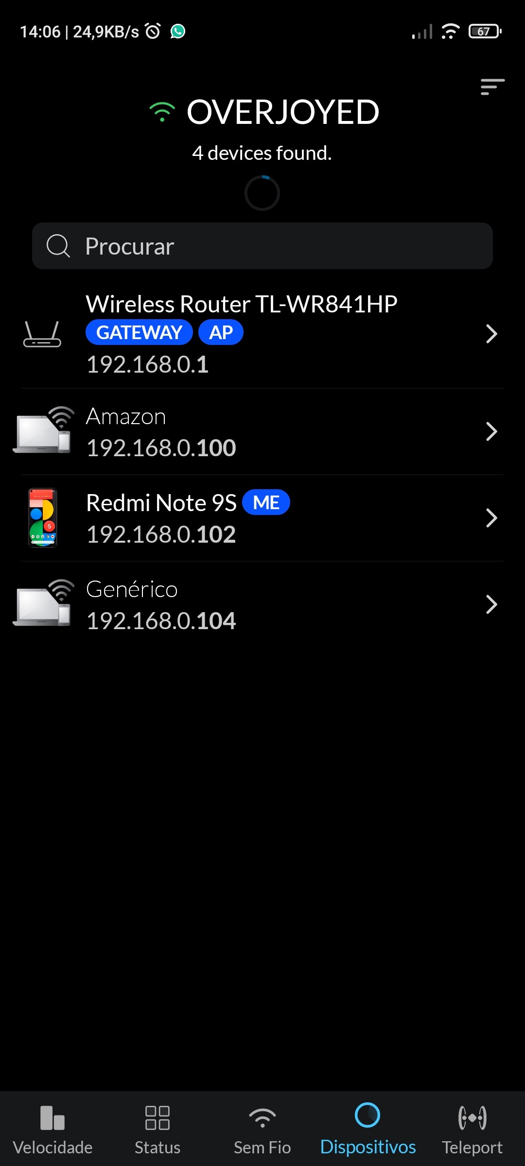Tap the router device icon
The width and height of the screenshot is (525, 1166).
pyautogui.click(x=42, y=334)
